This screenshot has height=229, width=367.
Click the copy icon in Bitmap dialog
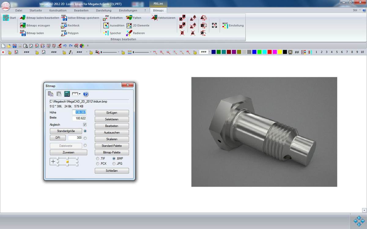[50, 94]
